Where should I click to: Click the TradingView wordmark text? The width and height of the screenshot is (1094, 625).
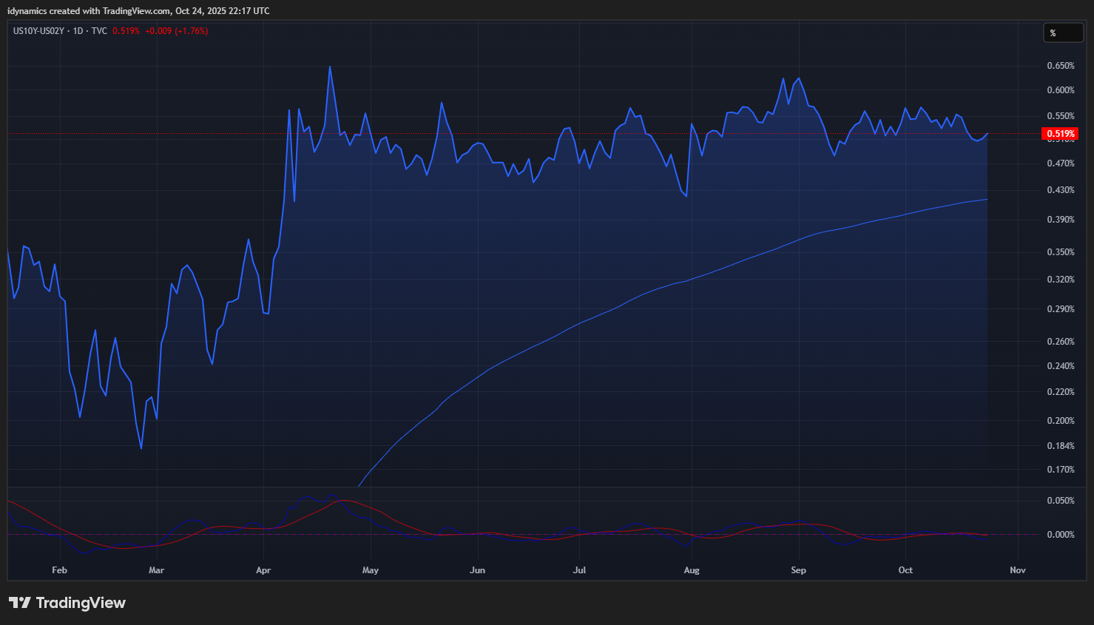81,603
